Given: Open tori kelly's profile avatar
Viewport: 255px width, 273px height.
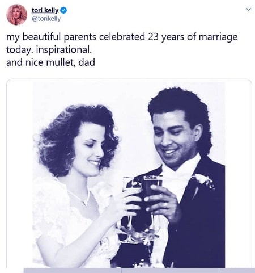Looking at the screenshot, I should [x=16, y=15].
